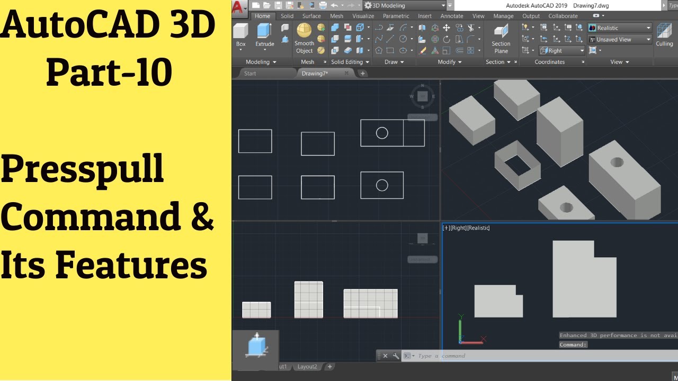This screenshot has height=381, width=678.
Task: Click the ViewCube in the top-left viewport
Action: tap(422, 96)
